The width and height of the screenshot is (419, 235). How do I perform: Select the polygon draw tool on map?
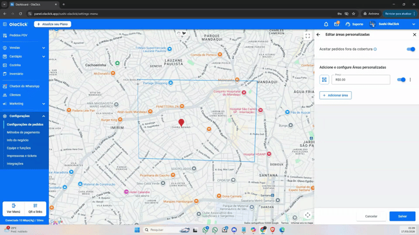pyautogui.click(x=184, y=33)
